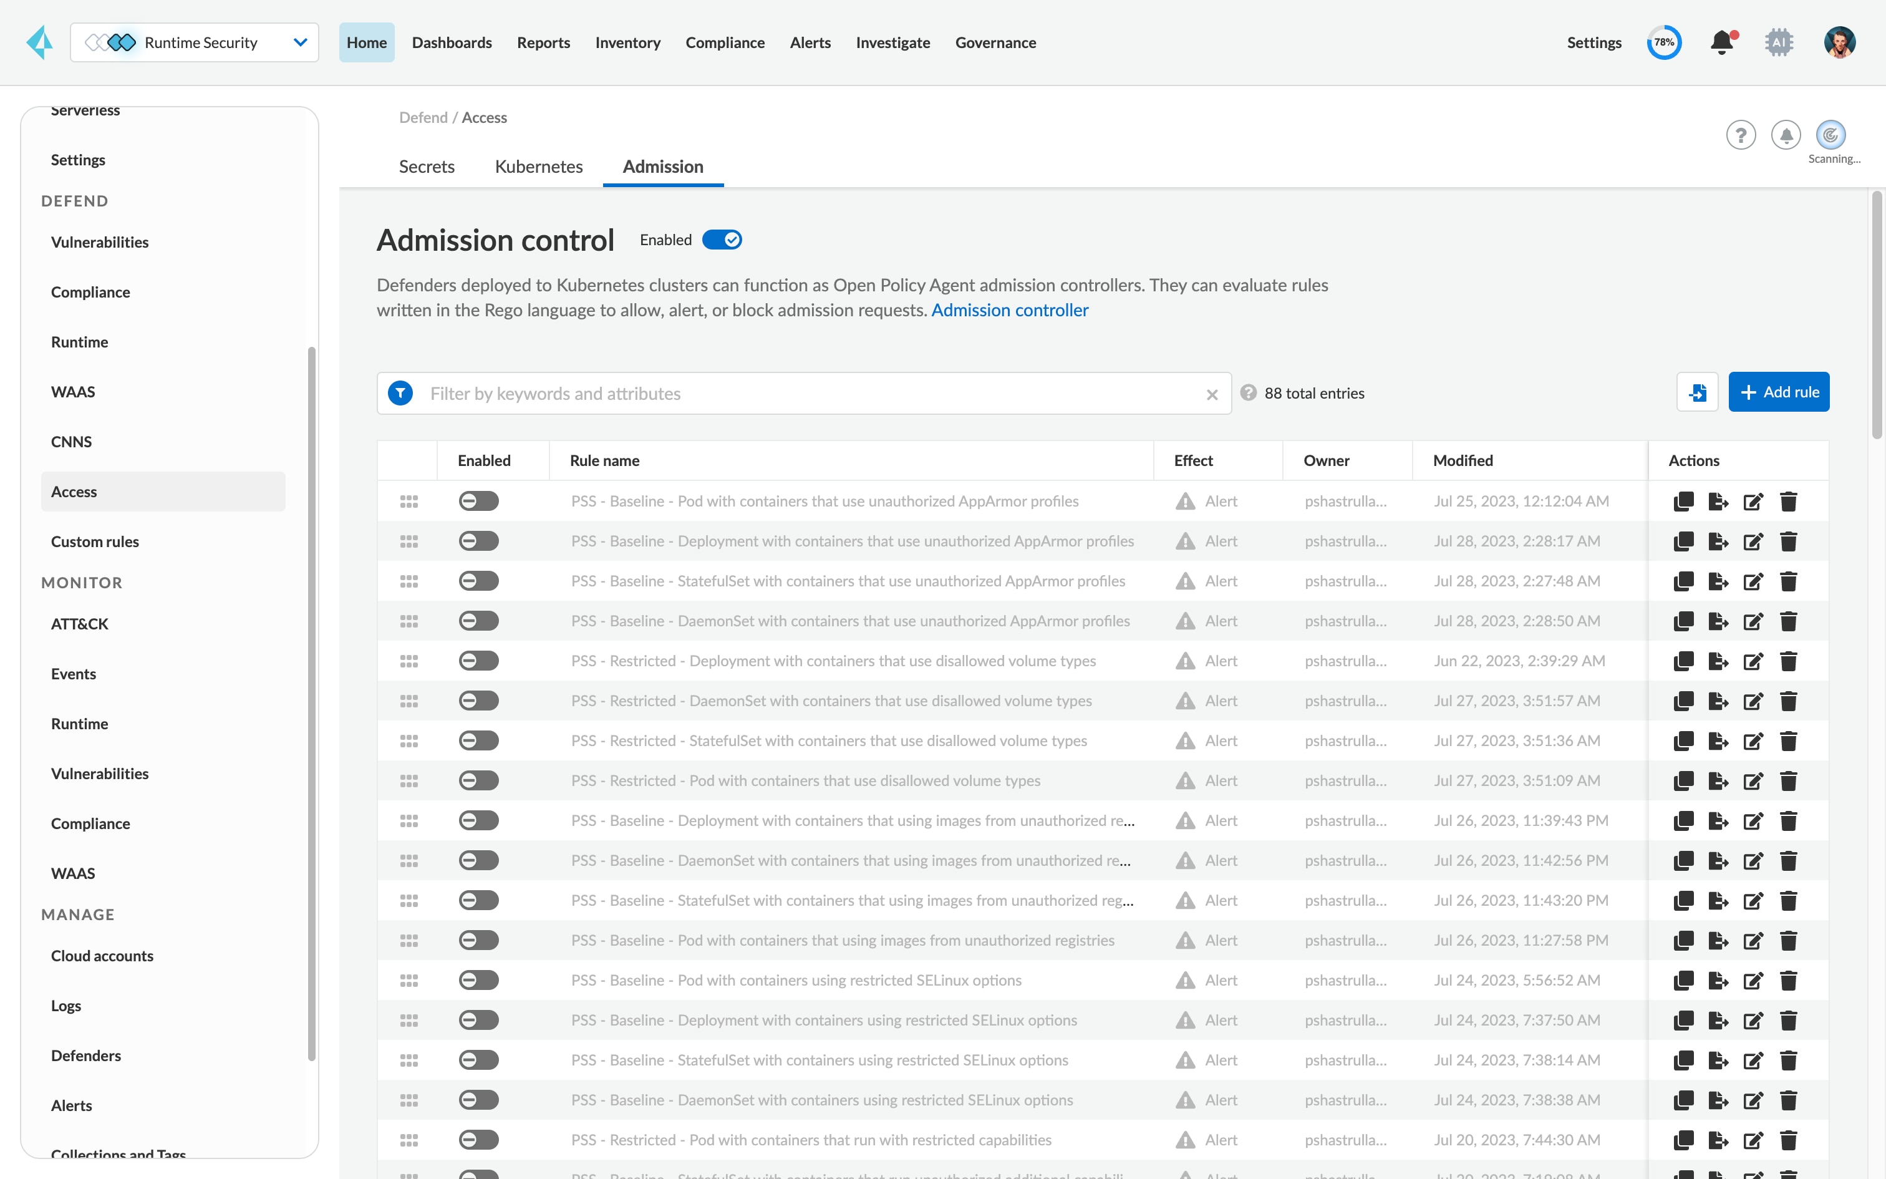This screenshot has height=1179, width=1886.
Task: Disable the Admission control Enabled toggle
Action: [722, 240]
